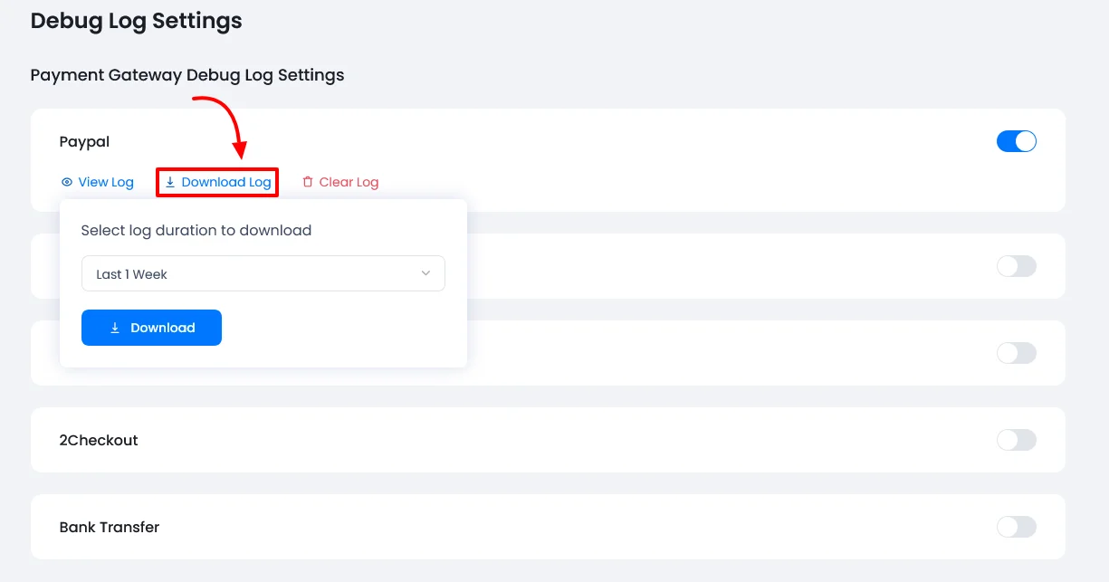Click the eye icon beside View Log

(x=66, y=182)
